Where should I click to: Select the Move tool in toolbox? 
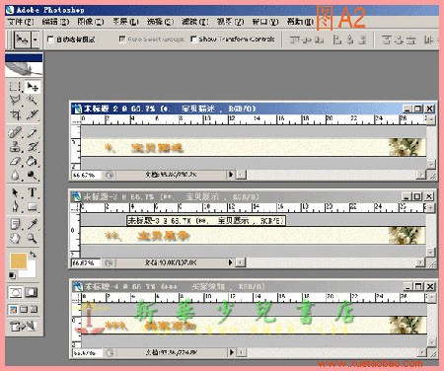click(x=33, y=87)
